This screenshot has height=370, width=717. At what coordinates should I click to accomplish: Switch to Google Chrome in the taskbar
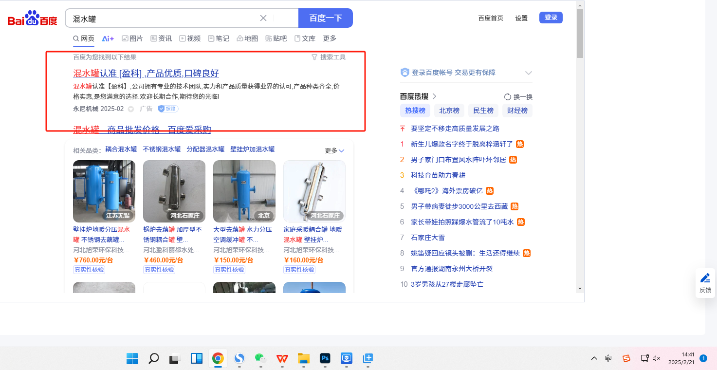click(218, 359)
